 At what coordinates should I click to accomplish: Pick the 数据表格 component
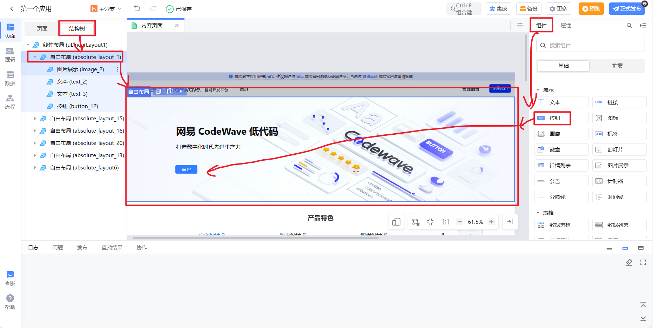tap(561, 225)
